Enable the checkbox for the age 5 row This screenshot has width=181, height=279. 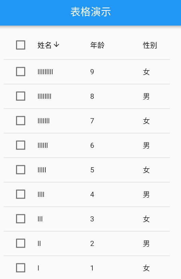point(21,170)
